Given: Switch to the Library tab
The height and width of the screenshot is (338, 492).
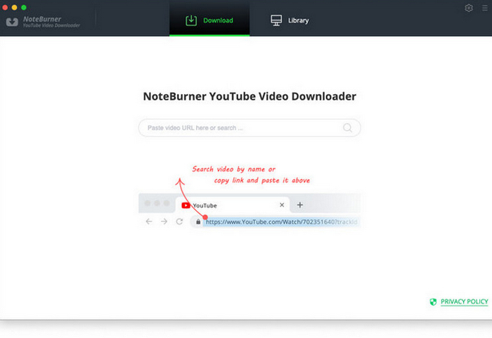Looking at the screenshot, I should (290, 20).
